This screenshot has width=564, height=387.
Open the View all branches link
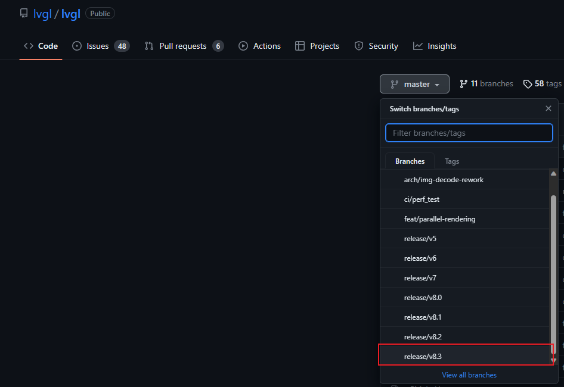[x=469, y=375]
